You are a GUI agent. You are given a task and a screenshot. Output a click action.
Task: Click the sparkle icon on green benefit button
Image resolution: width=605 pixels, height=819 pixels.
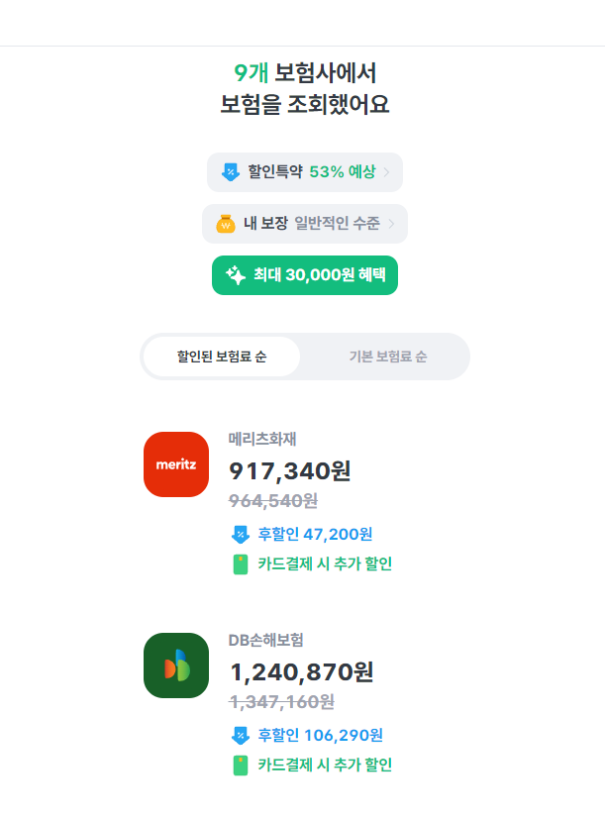[236, 274]
